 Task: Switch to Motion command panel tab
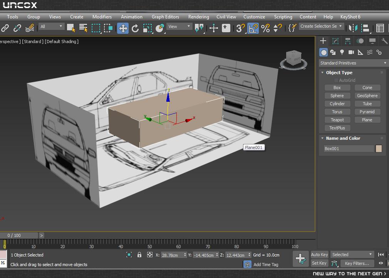360,41
